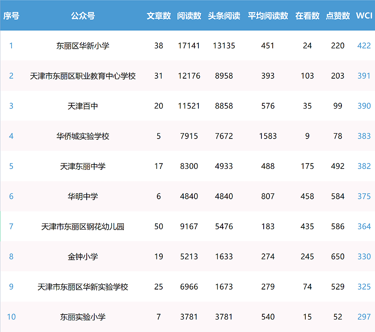Click the WCI column header

(x=364, y=16)
